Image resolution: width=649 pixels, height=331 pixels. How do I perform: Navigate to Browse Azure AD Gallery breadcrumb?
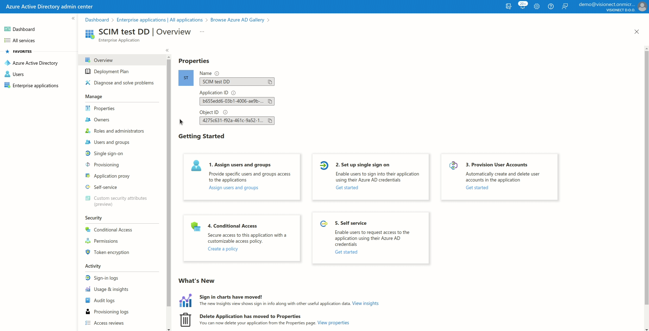click(237, 20)
